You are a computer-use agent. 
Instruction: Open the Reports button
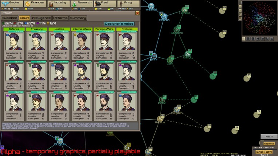[269, 144]
